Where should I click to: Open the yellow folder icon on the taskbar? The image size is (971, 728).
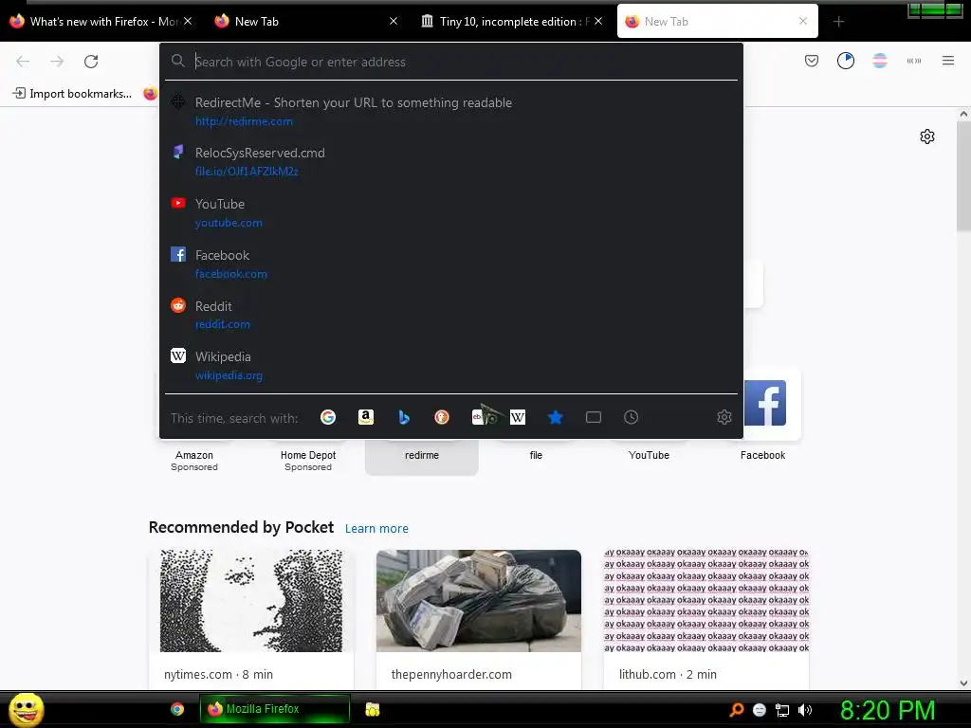[372, 709]
